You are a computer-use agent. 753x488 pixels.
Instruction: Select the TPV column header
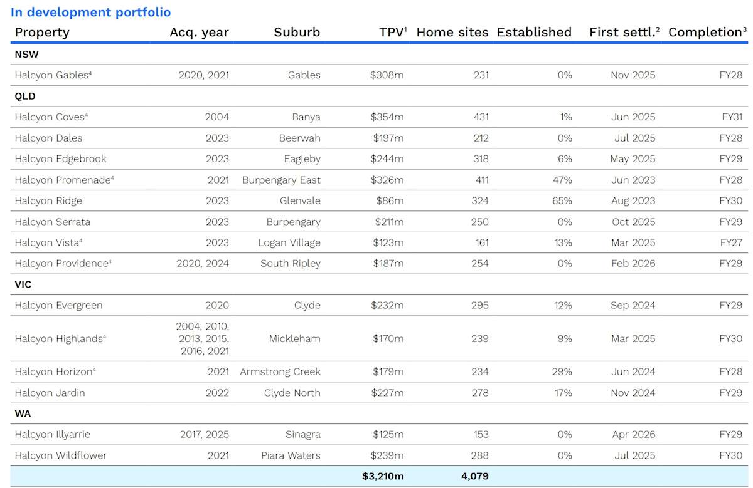[x=393, y=32]
